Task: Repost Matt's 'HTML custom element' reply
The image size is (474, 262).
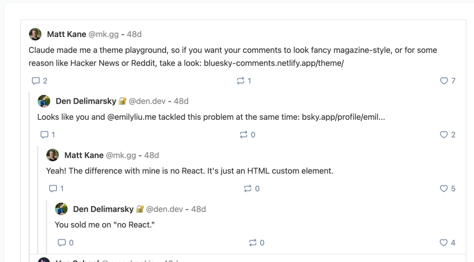Action: (x=248, y=189)
